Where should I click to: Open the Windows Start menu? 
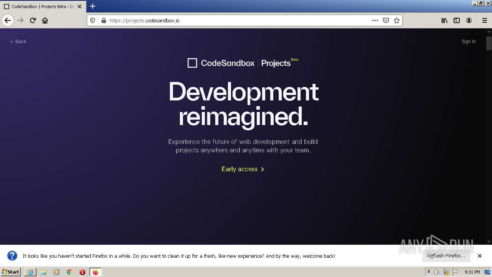point(10,272)
